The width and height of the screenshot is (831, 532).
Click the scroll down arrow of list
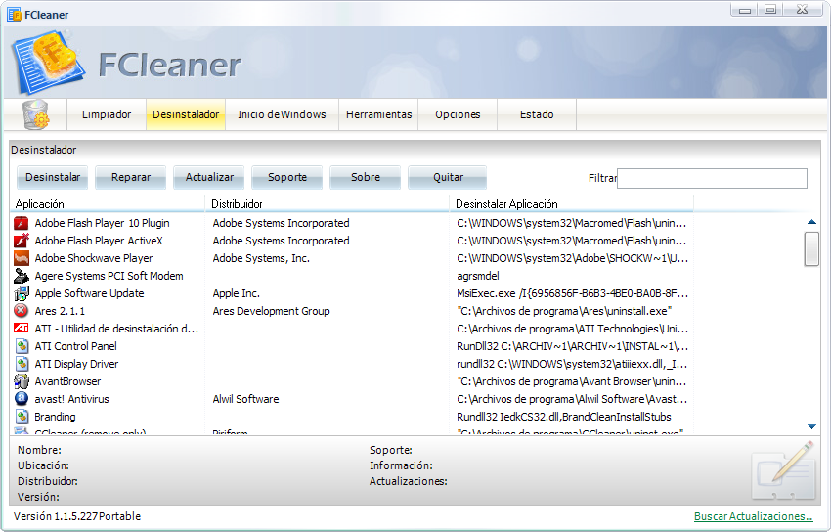point(811,426)
